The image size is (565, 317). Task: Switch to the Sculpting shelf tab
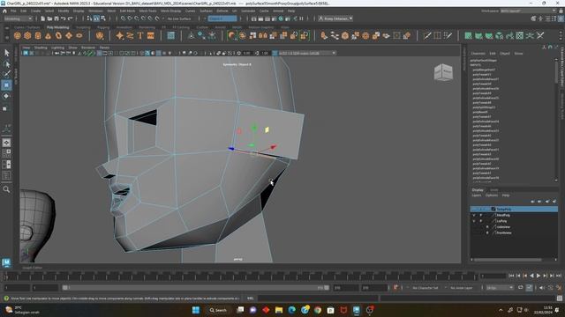tap(83, 27)
